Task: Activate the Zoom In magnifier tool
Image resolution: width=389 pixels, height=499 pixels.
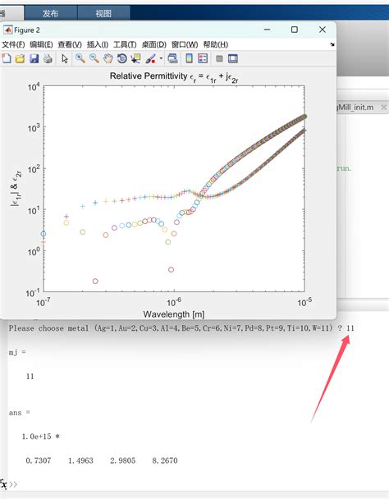Action: point(80,58)
